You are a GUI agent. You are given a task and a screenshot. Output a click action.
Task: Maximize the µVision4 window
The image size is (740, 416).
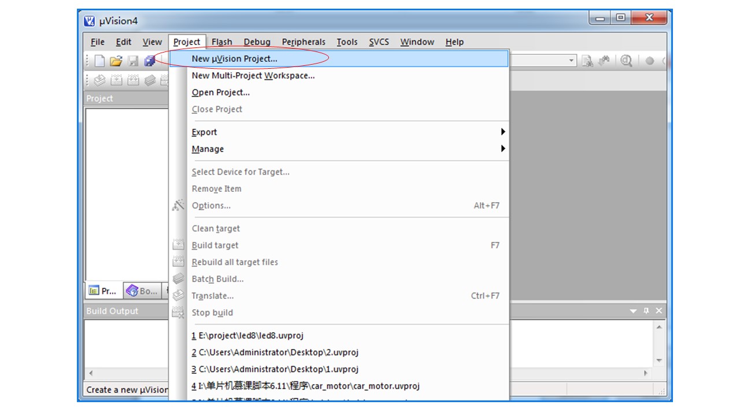point(621,18)
